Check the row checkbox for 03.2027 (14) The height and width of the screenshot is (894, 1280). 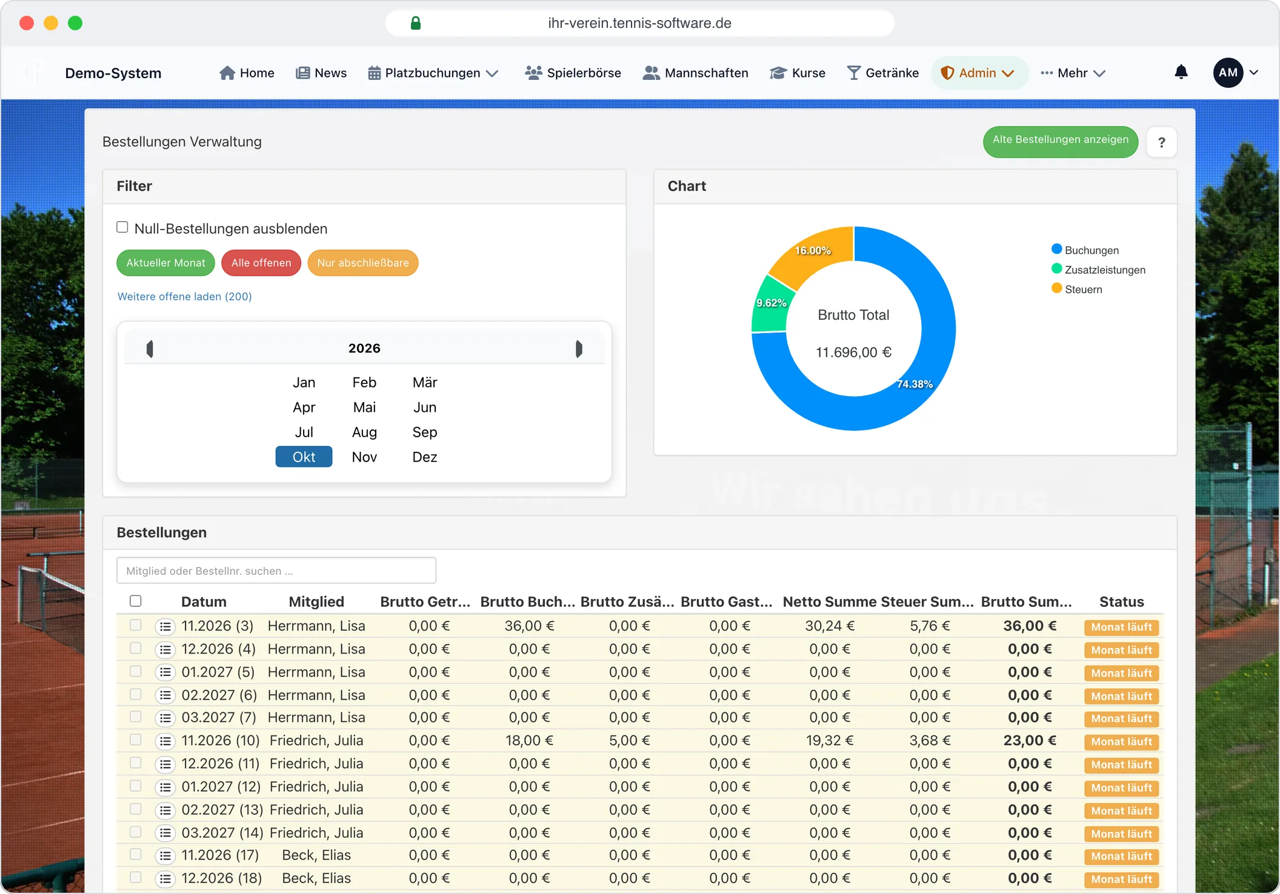click(136, 832)
